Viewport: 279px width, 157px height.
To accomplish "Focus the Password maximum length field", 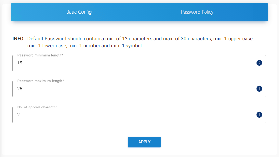I will pos(130,89).
